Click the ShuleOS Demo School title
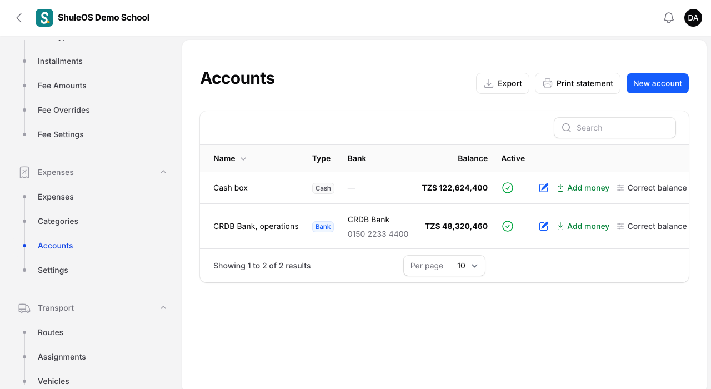 (103, 18)
